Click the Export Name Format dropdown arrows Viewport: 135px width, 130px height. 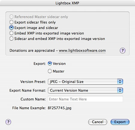(x=120, y=90)
